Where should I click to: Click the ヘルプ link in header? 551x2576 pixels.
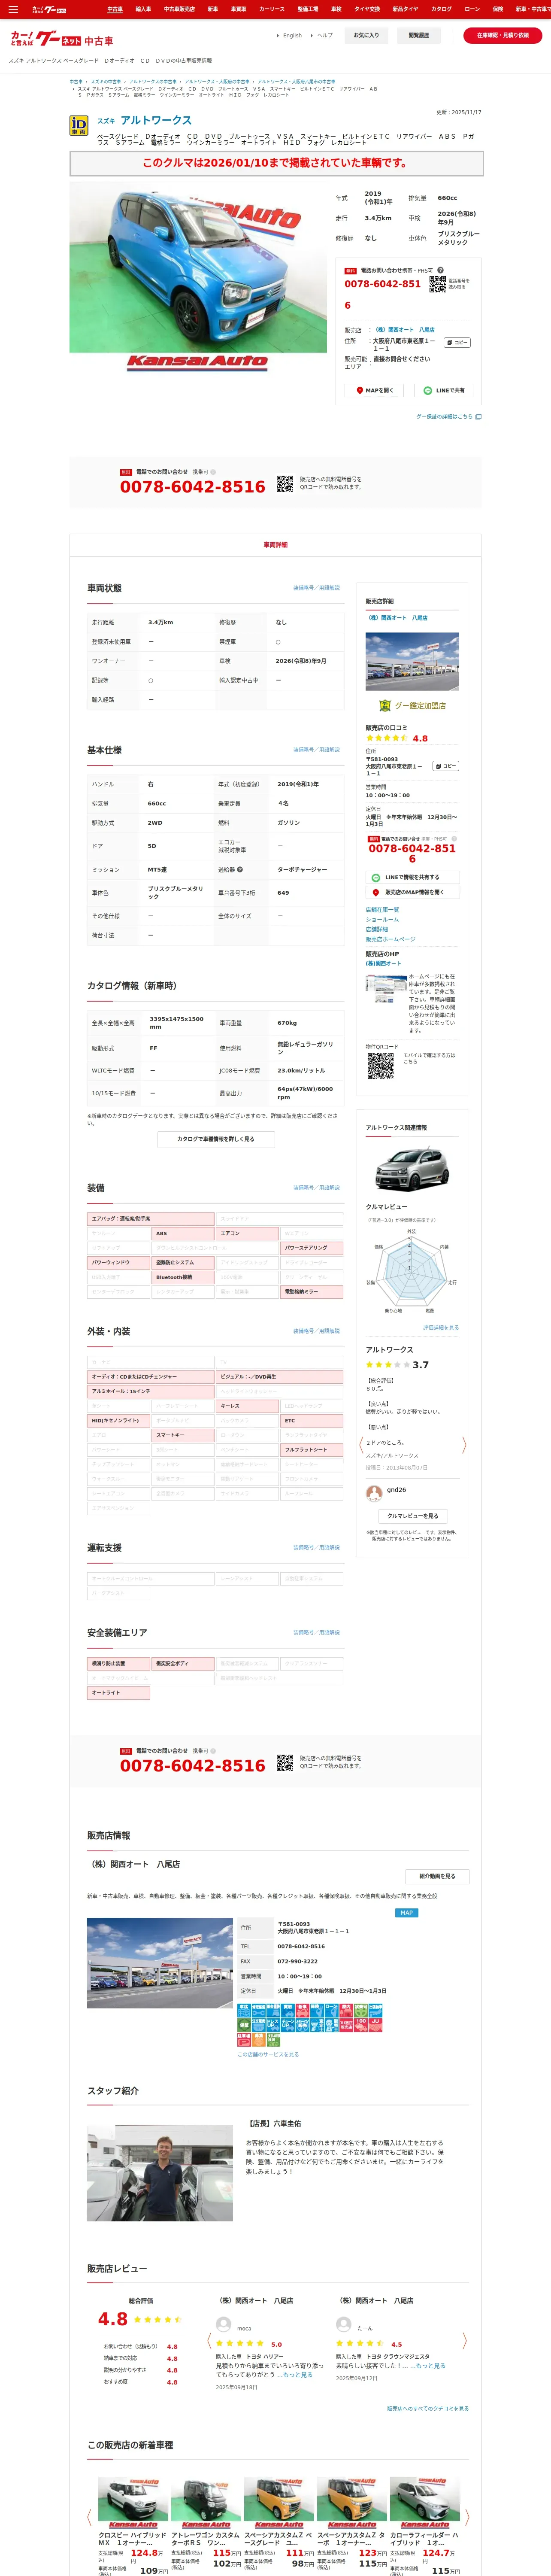click(x=325, y=36)
